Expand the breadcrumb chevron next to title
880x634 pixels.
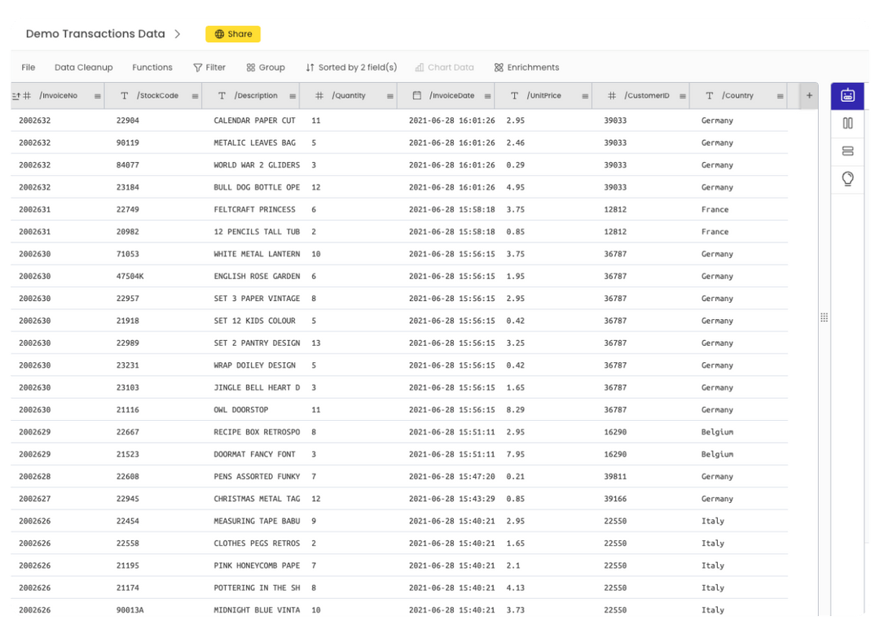(178, 33)
